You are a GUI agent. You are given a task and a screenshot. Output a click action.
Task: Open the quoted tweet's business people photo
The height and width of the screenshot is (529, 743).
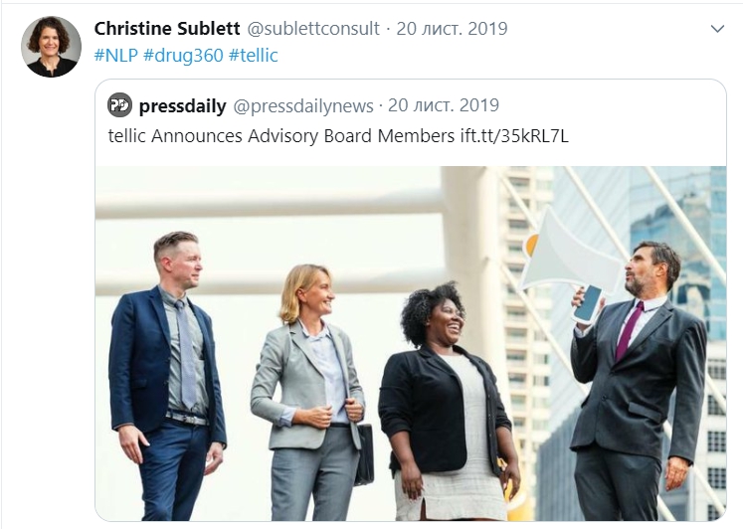coord(411,343)
